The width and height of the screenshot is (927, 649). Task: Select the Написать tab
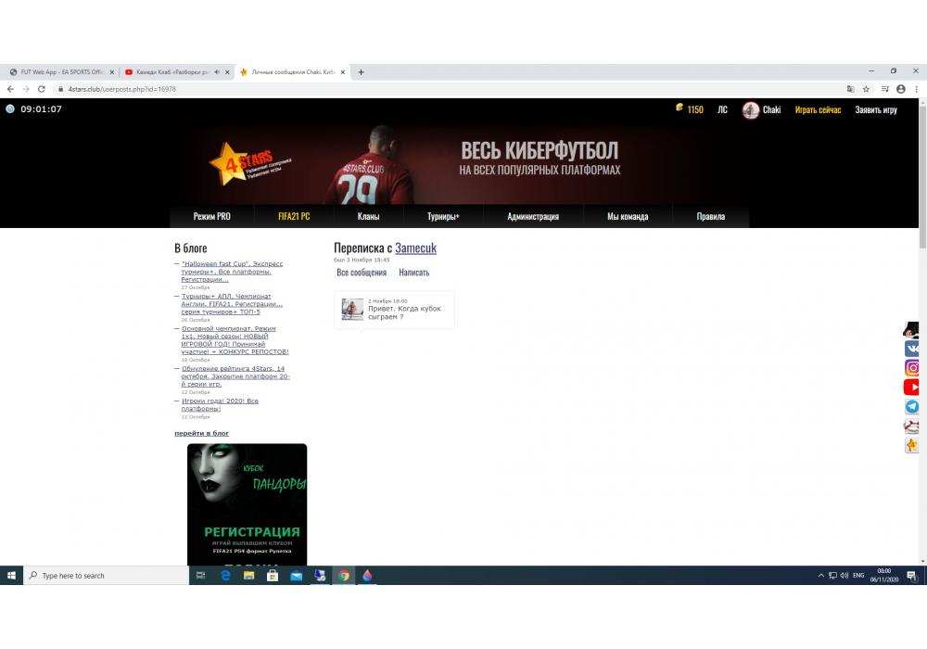tap(413, 273)
